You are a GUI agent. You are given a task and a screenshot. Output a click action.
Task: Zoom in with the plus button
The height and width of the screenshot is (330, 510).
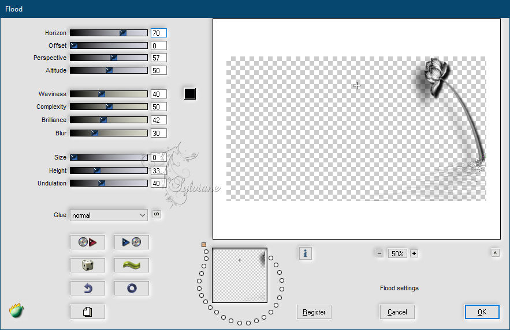(414, 253)
